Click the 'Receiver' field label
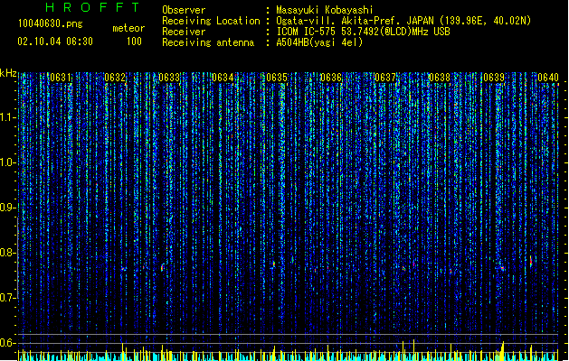Viewport: 569px width, 361px height. click(x=184, y=32)
